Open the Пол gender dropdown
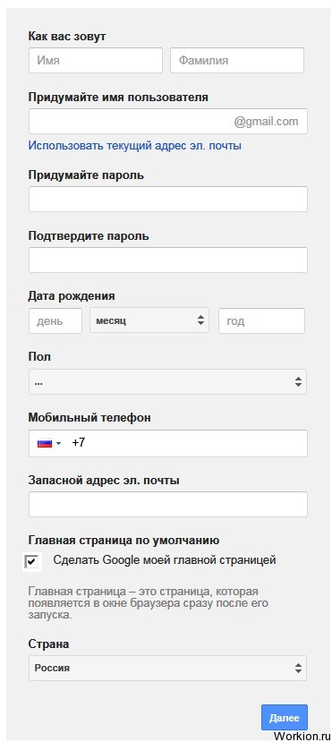This screenshot has height=742, width=332. [x=168, y=382]
